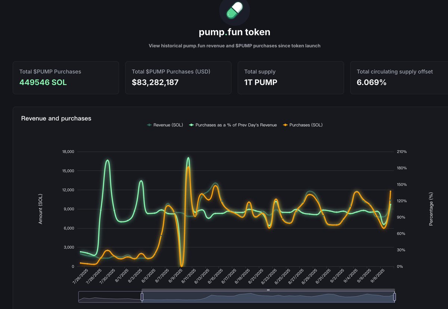This screenshot has height=309, width=448.
Task: Click the "$83,282,187" value
Action: click(155, 82)
